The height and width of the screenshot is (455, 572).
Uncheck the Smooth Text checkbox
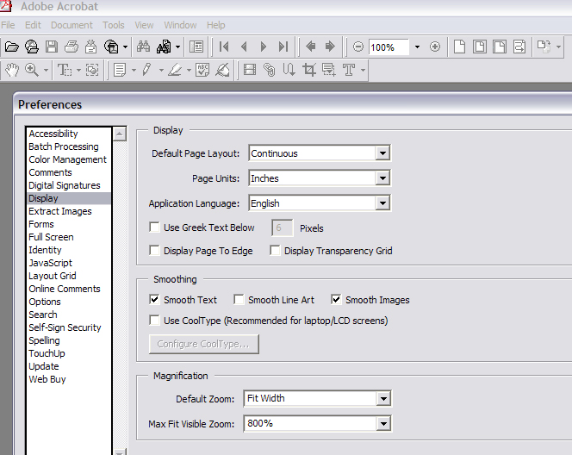155,300
